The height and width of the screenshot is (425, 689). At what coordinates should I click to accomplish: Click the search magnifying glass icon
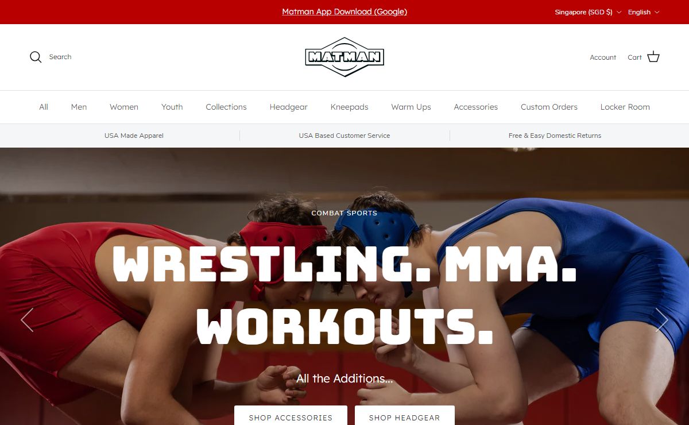(36, 57)
